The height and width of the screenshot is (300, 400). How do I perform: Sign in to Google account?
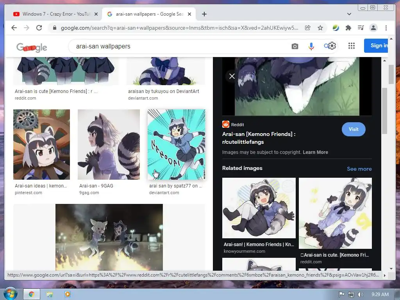coord(376,46)
